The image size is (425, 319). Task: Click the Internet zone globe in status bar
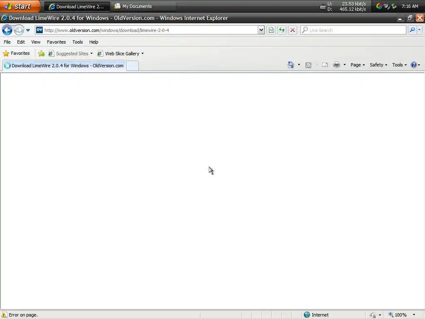point(307,315)
